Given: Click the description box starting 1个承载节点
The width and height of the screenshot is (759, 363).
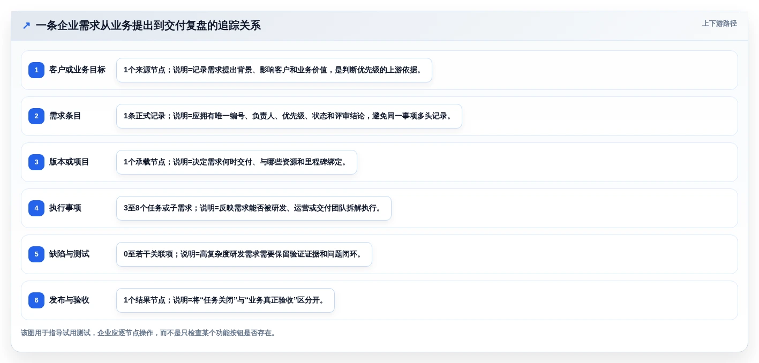Looking at the screenshot, I should tap(237, 162).
